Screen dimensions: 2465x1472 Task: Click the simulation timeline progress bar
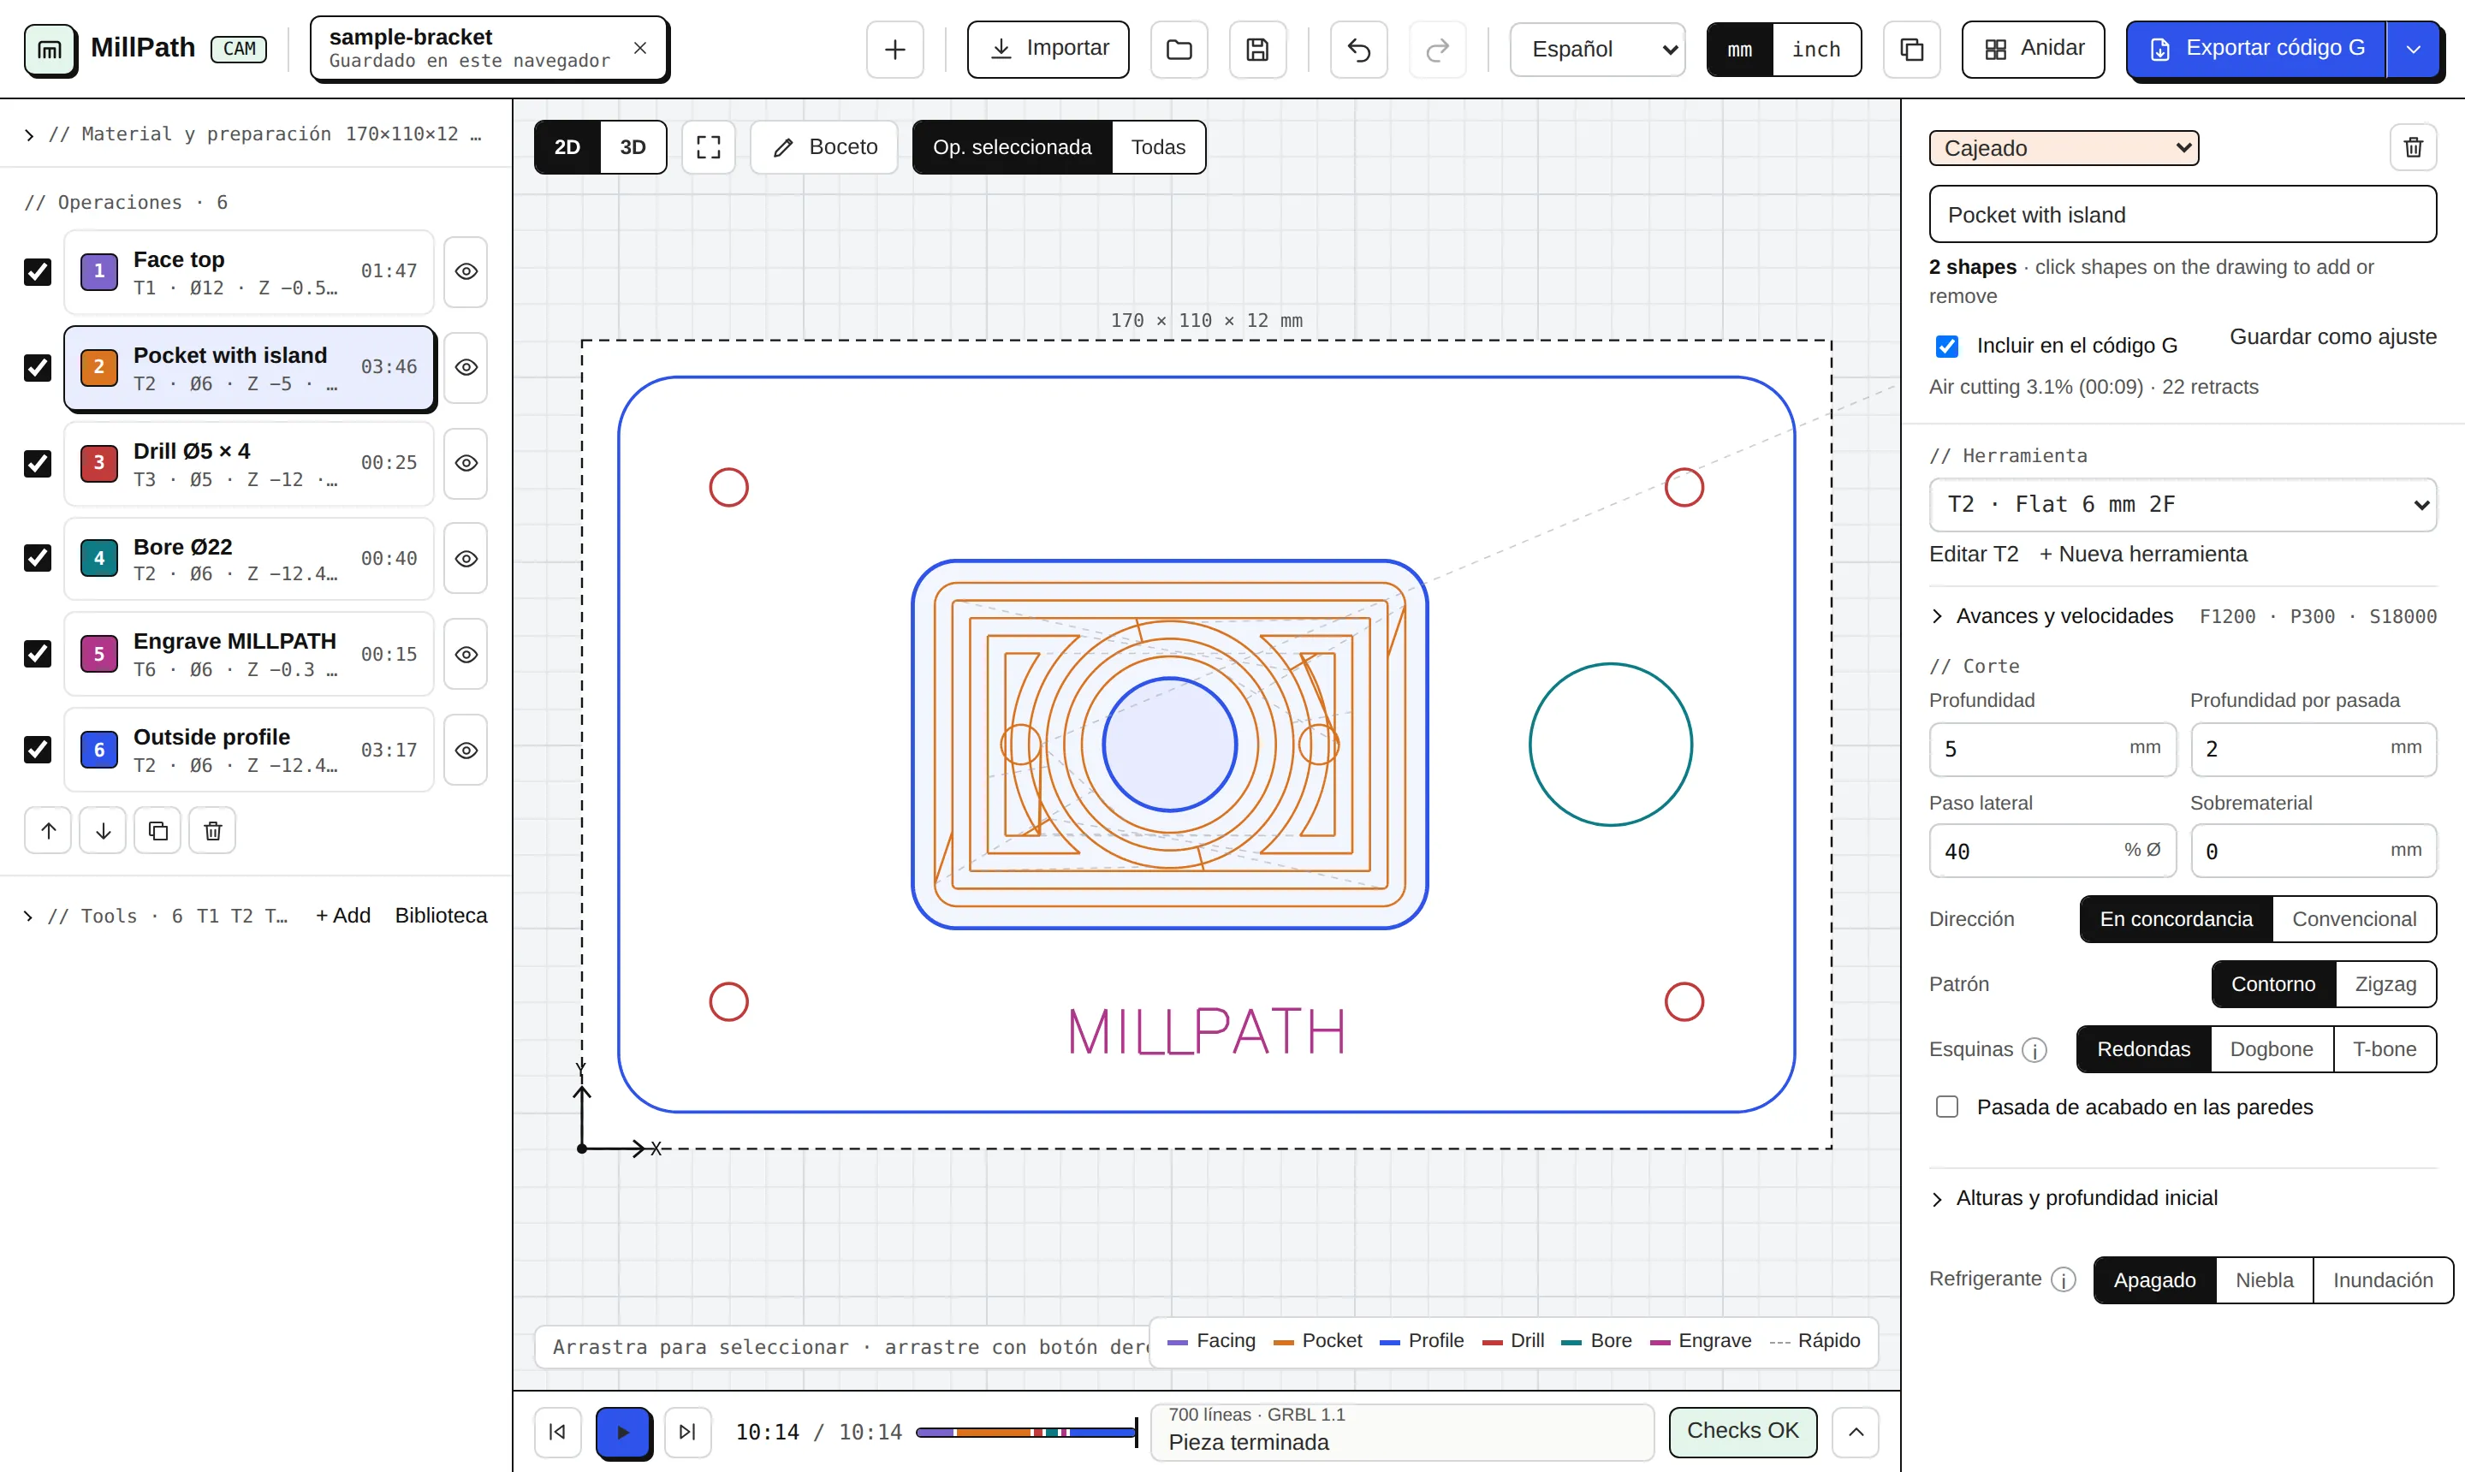pos(1025,1433)
